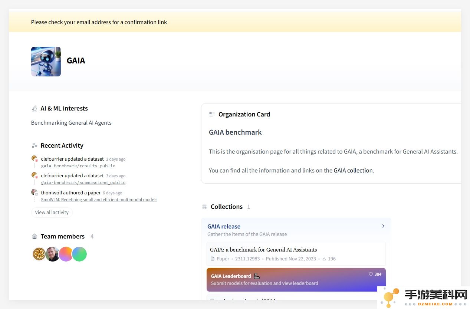
Task: Open the GAIA organization avatar image
Action: coord(46,62)
